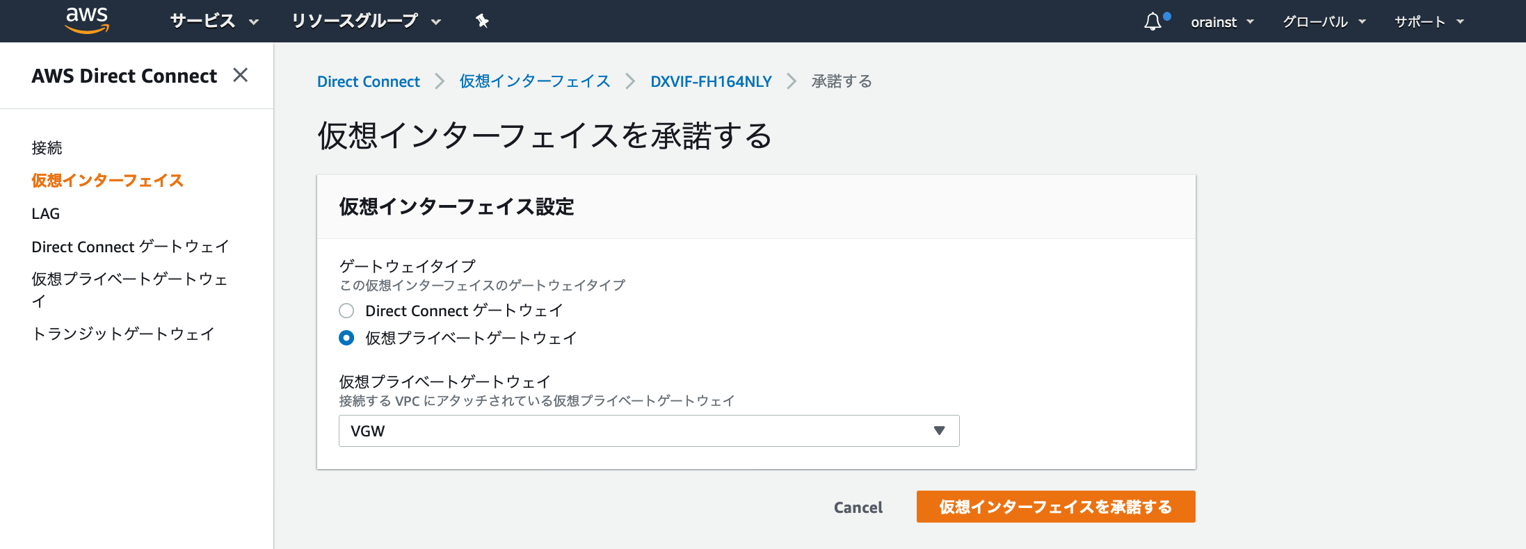Click the 仮想インターフェイス breadcrumb link
1526x549 pixels.
click(535, 81)
